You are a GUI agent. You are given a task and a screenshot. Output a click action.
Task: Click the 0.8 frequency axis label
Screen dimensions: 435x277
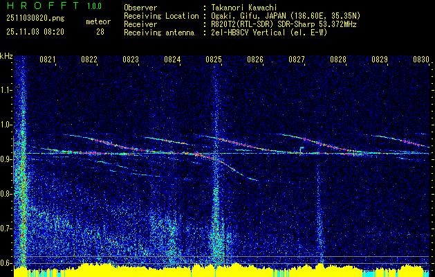click(6, 194)
